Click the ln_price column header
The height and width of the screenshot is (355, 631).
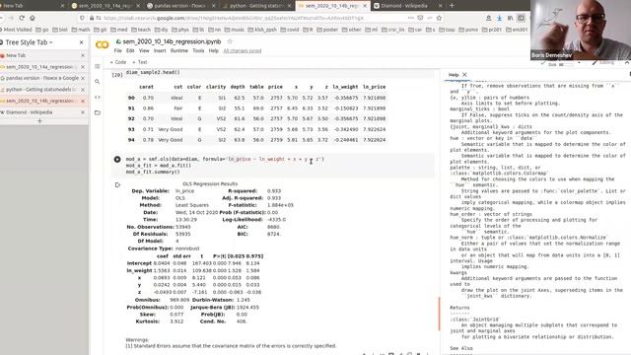pyautogui.click(x=374, y=87)
